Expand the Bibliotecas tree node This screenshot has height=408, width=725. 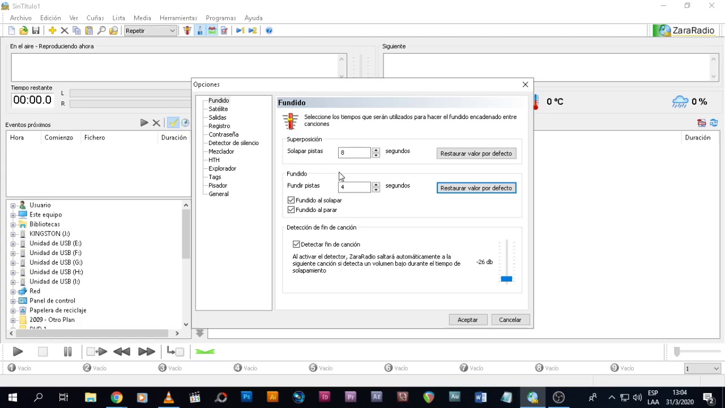[13, 224]
